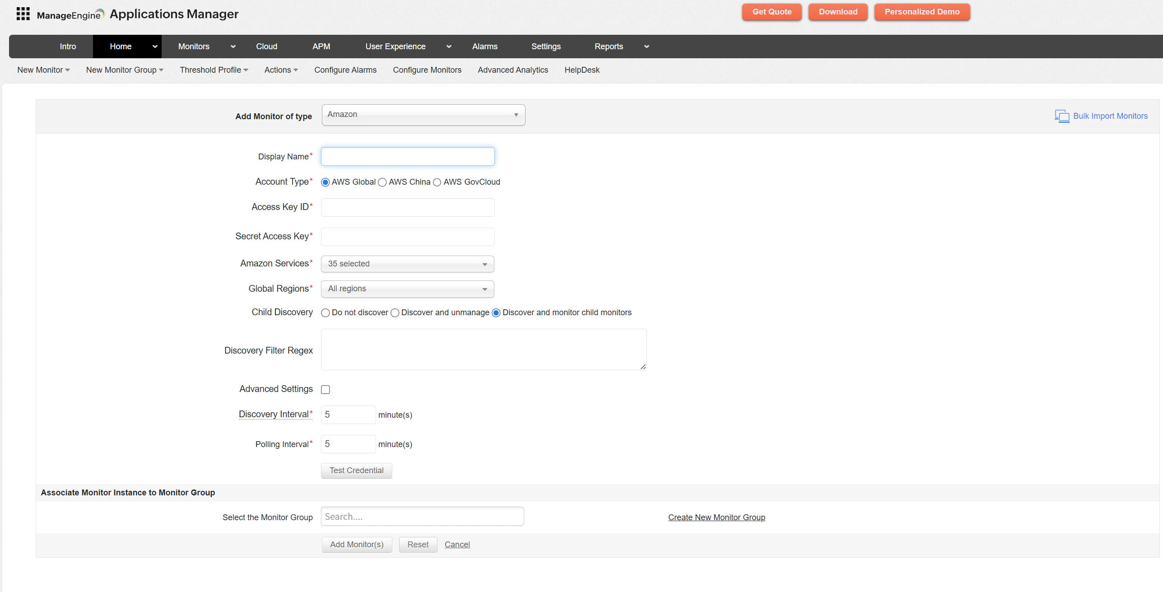Click Configure Alarms in the submenu
The image size is (1163, 592).
pyautogui.click(x=345, y=70)
